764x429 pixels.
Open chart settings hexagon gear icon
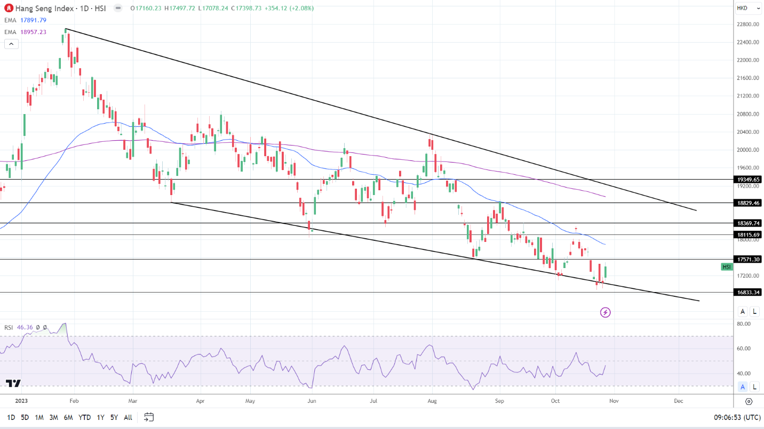[x=749, y=401]
